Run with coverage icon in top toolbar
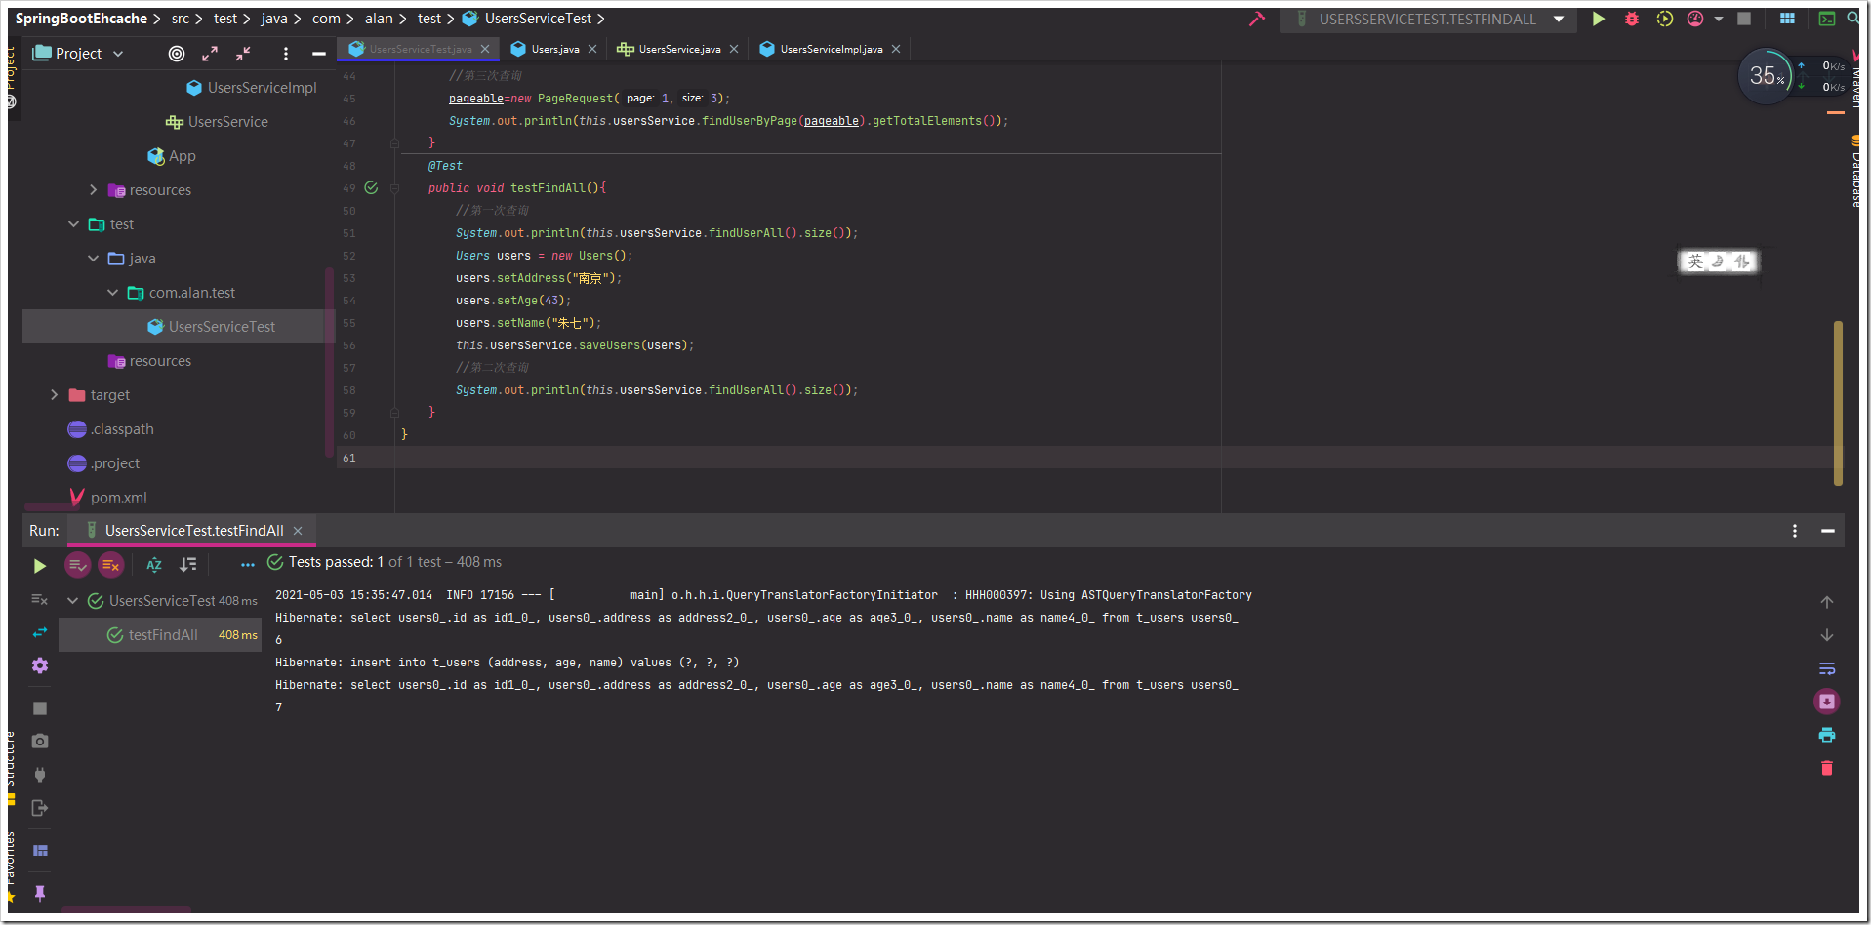 [1665, 19]
